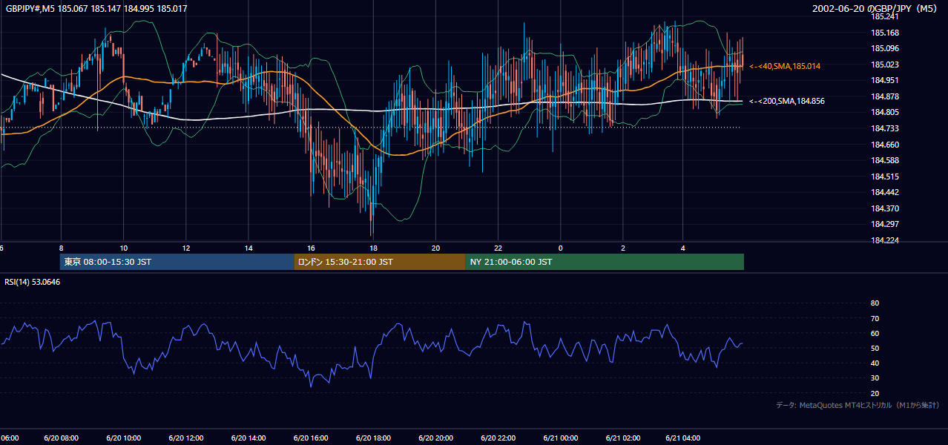Click the 6/21 00:00 time axis label
The width and height of the screenshot is (948, 445).
click(x=561, y=438)
